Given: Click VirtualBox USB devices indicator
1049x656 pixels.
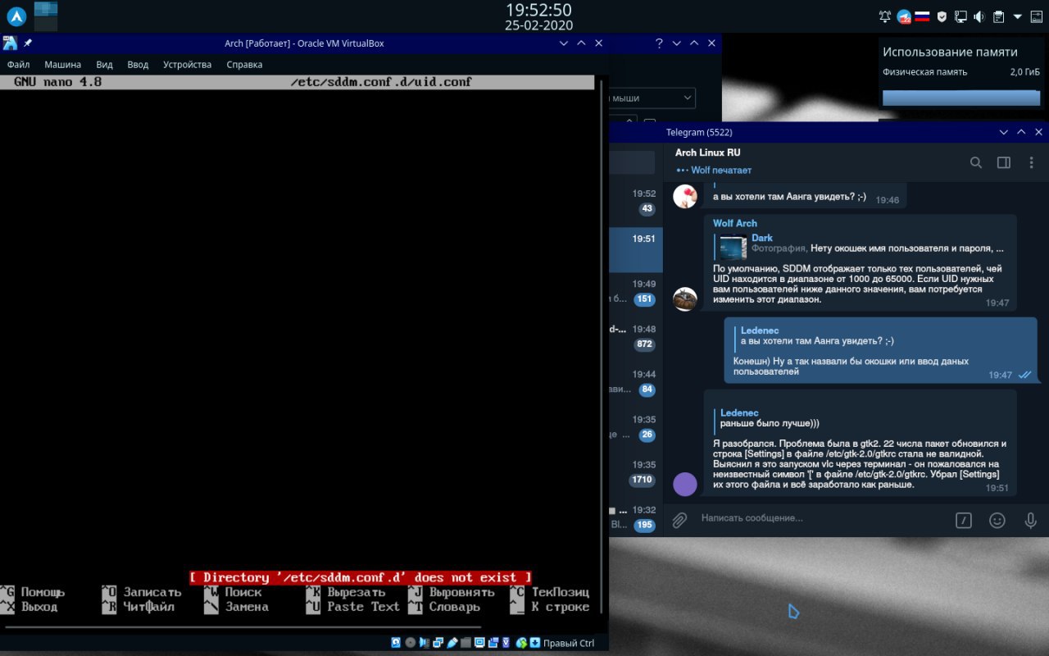Looking at the screenshot, I should [452, 643].
